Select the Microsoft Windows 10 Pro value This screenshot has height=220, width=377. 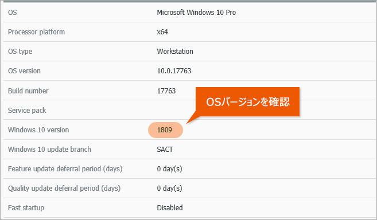[196, 13]
